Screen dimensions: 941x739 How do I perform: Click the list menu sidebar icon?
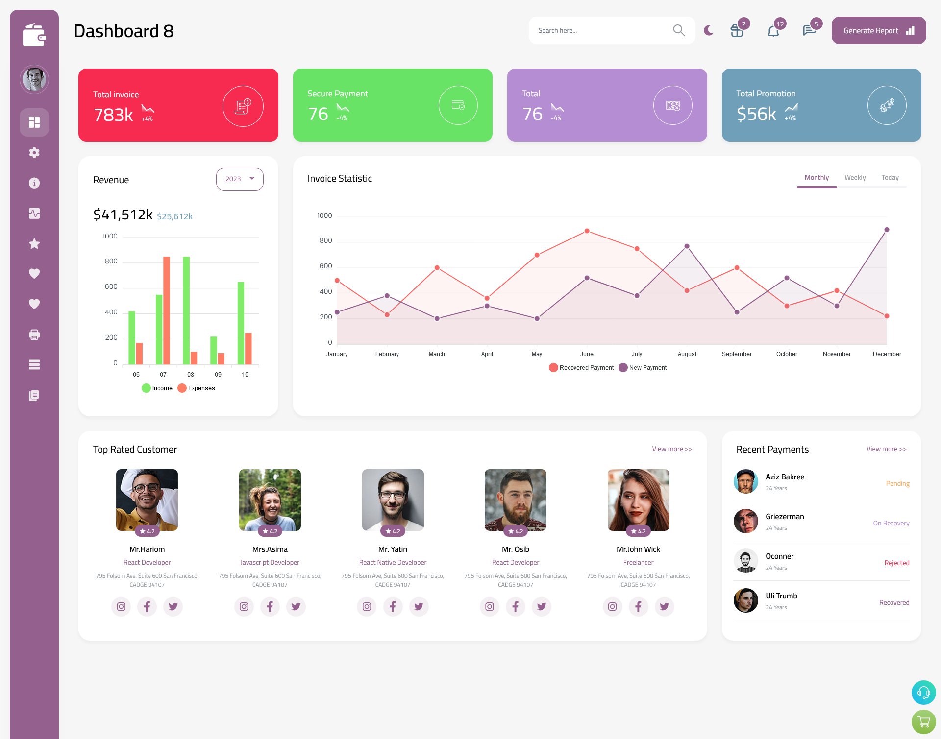coord(34,364)
